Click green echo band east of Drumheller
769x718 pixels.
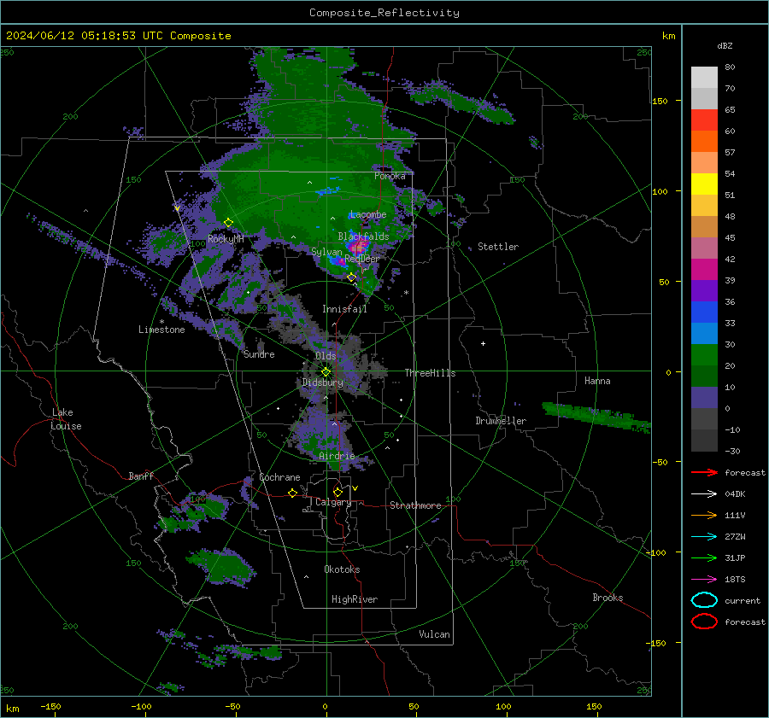pos(596,417)
